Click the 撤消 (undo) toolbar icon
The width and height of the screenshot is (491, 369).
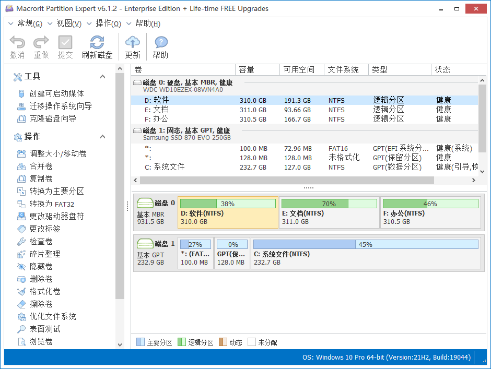point(17,42)
